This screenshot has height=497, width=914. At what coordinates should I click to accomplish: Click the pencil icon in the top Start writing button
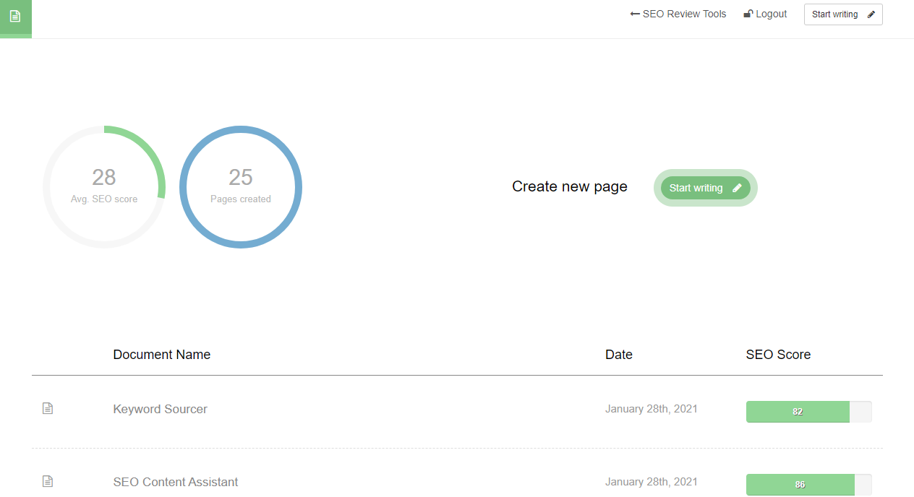tap(869, 14)
